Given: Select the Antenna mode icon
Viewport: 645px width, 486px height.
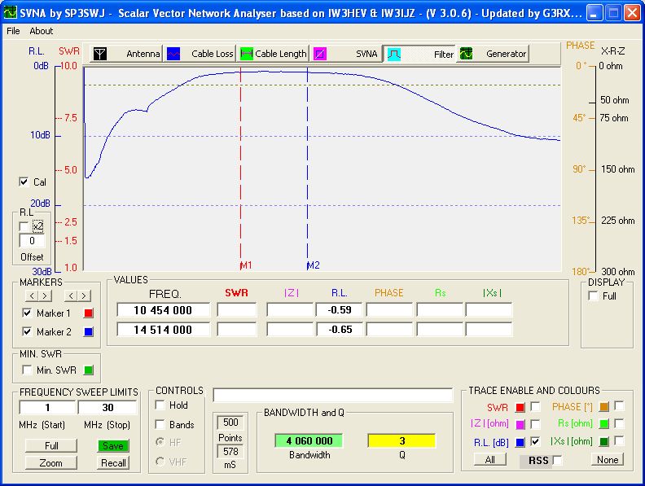Looking at the screenshot, I should [x=99, y=54].
